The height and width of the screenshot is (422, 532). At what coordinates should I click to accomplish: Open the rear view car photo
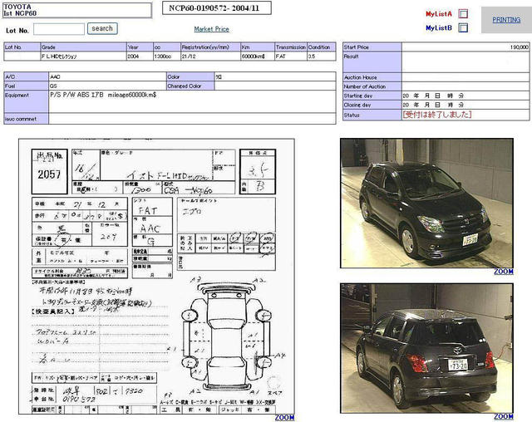(426, 348)
